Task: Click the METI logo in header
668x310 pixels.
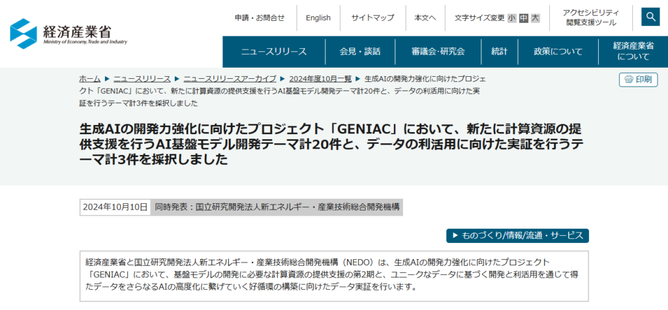Action: [x=69, y=33]
